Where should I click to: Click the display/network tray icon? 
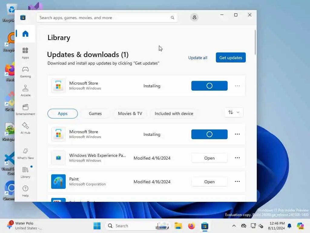(253, 226)
